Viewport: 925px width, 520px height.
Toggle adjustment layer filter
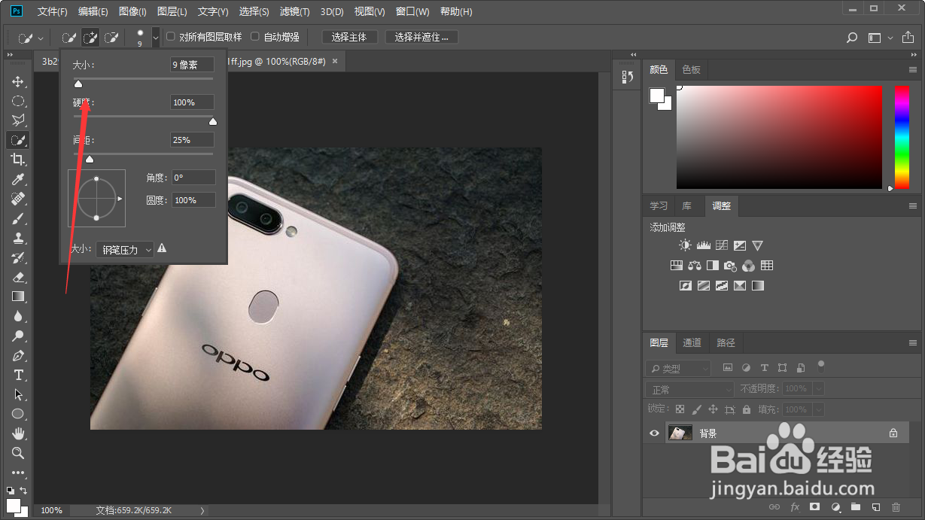746,368
